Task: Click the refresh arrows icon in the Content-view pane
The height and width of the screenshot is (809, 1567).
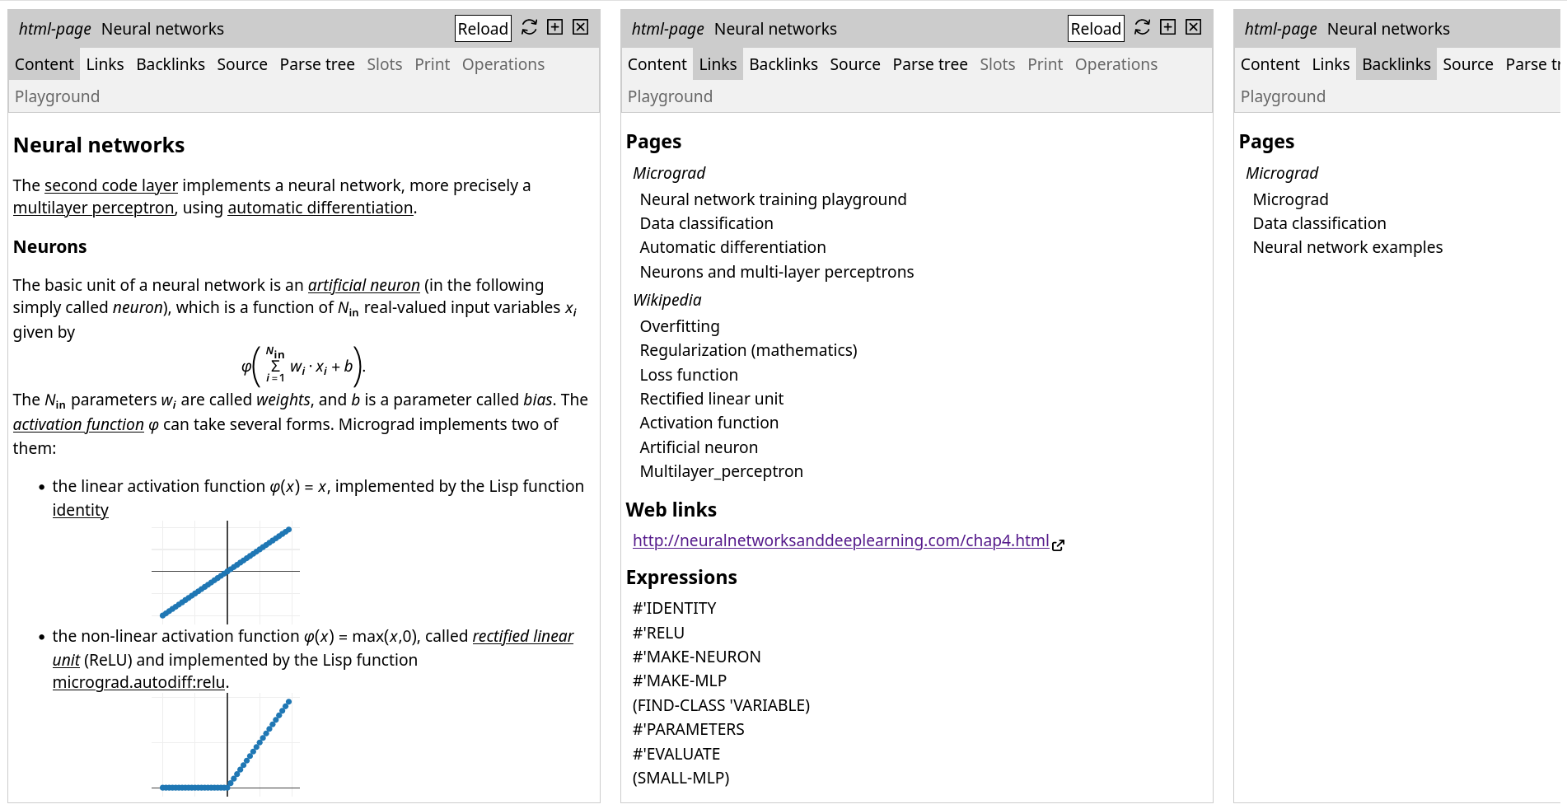Action: pos(529,27)
